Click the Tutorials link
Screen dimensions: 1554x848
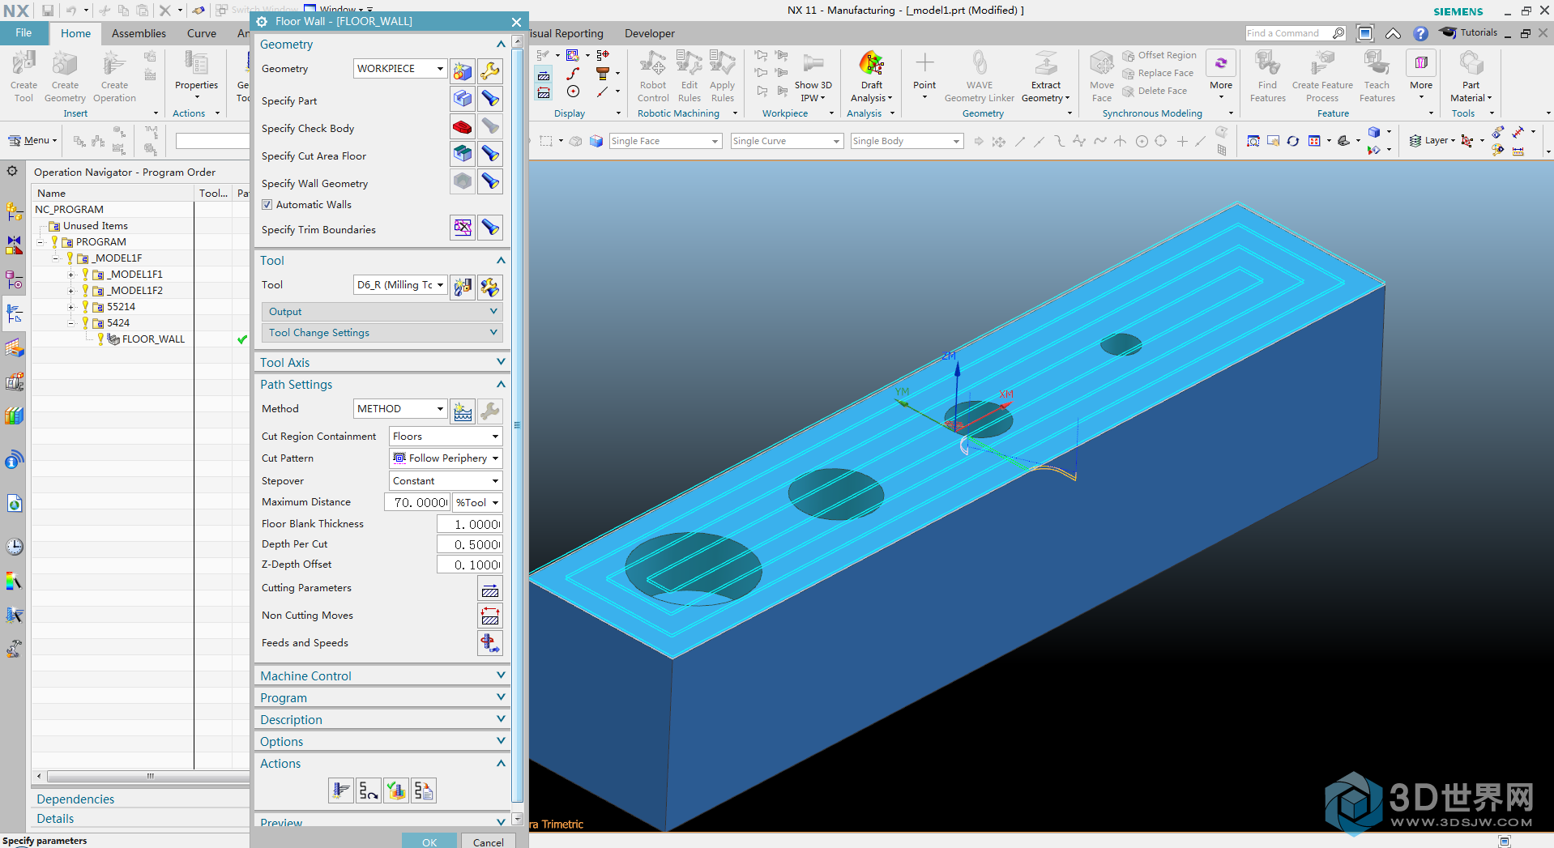click(1469, 32)
